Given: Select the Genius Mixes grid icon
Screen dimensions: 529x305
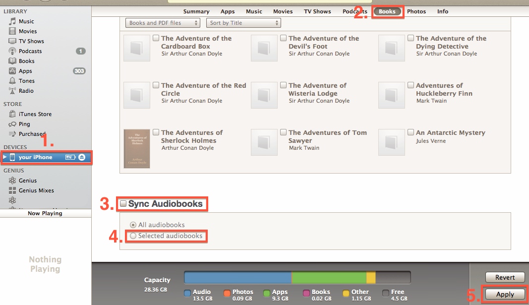Looking at the screenshot, I should [x=12, y=190].
